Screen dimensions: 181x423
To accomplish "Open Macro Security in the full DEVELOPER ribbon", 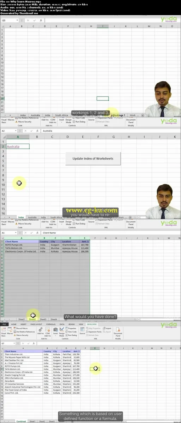I will click(21, 335).
